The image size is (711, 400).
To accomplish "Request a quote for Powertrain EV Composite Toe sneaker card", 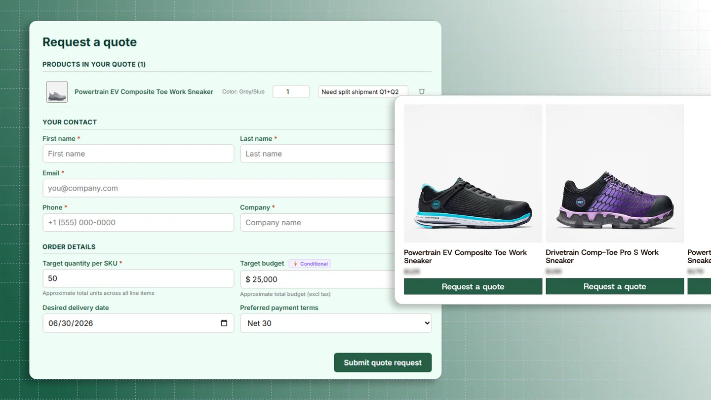I will (473, 286).
